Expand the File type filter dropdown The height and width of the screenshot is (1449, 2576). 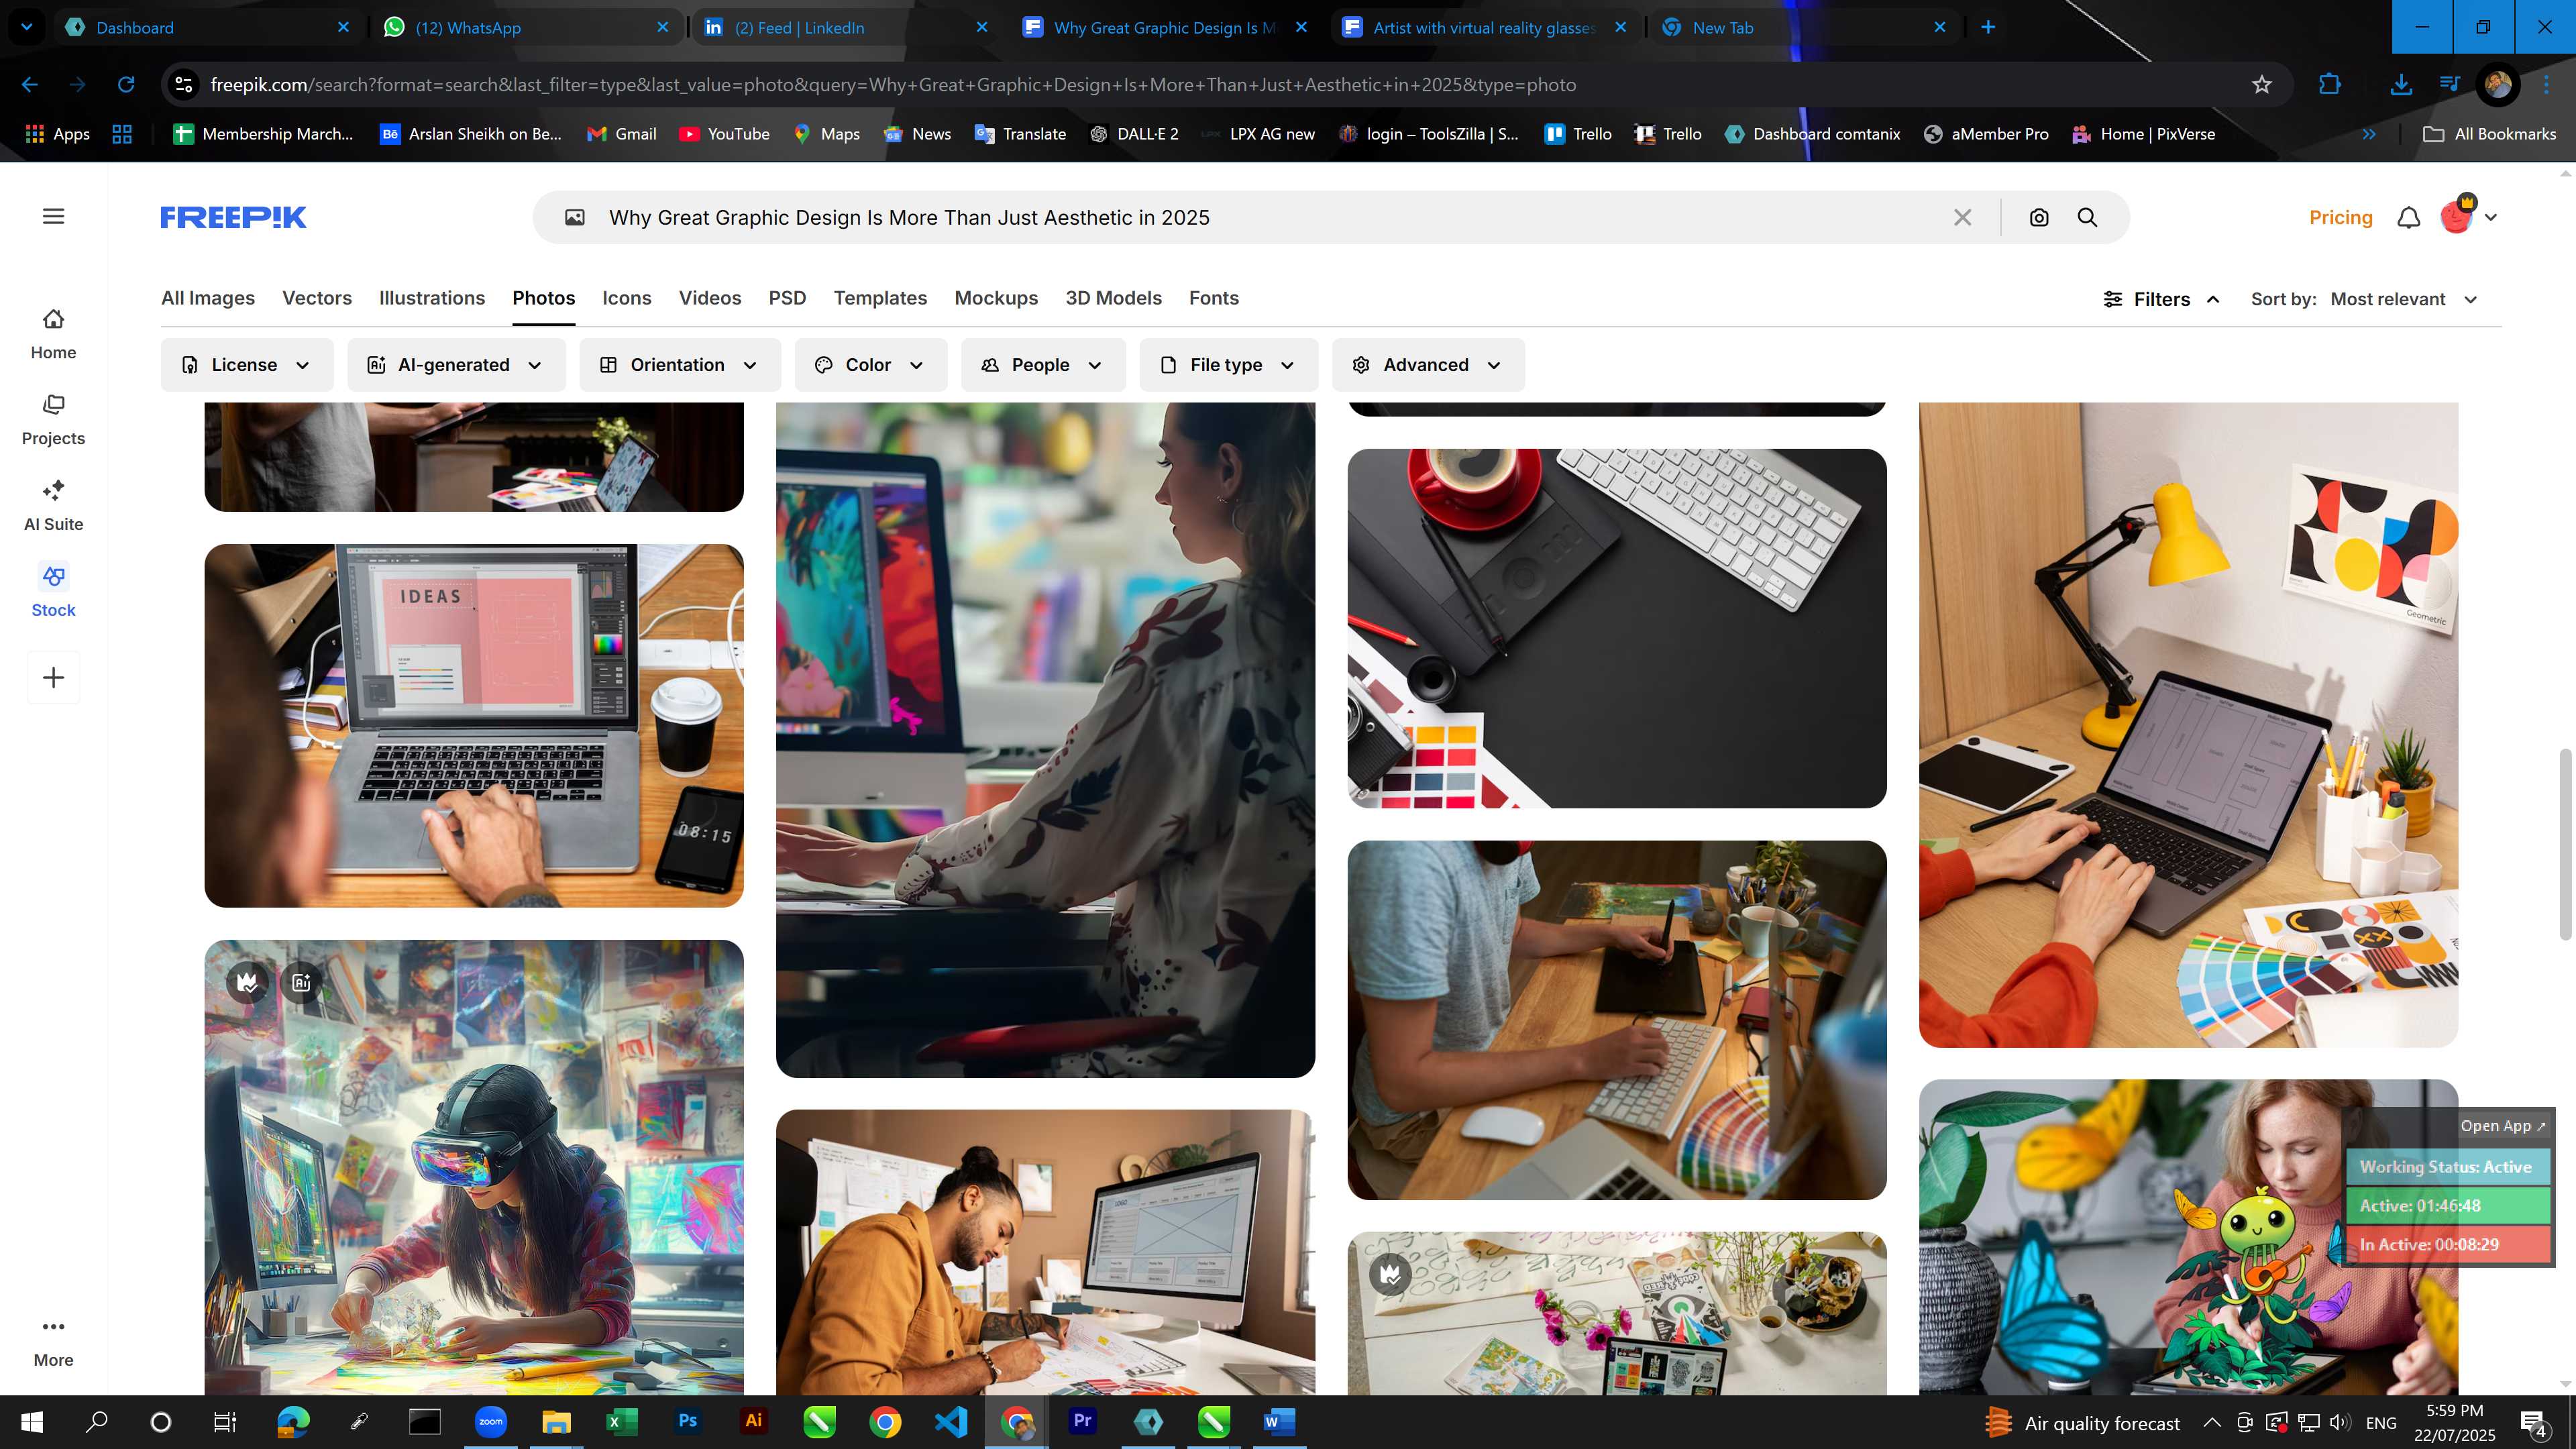[1229, 365]
